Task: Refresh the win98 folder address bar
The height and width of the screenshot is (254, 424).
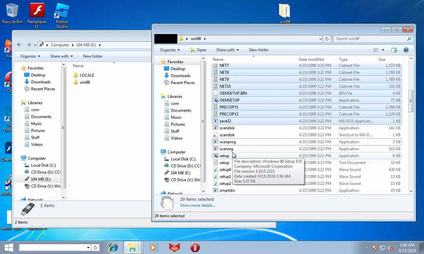Action: [327, 39]
